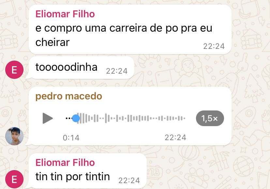Click the 22:24 timestamp on voice message
The height and width of the screenshot is (189, 270).
pyautogui.click(x=175, y=138)
